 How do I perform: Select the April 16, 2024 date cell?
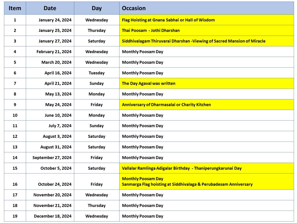pos(58,73)
